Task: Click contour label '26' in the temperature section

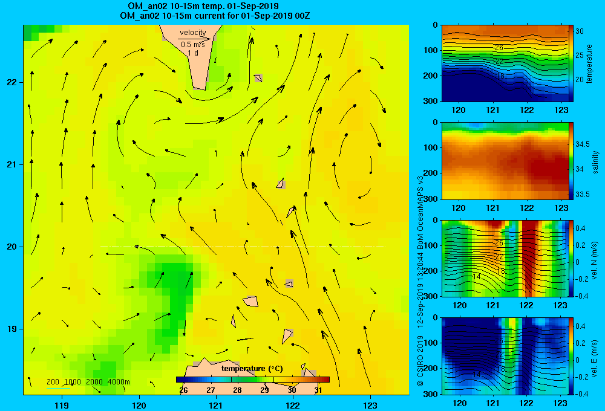Action: pyautogui.click(x=499, y=48)
